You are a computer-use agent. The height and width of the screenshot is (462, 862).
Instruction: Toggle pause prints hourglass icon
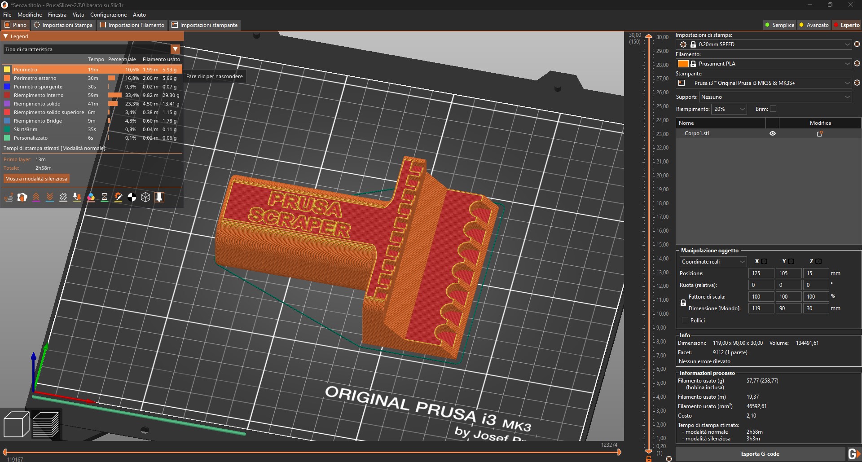(105, 197)
